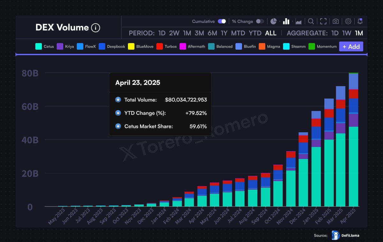Switch to pie chart view
This screenshot has width=383, height=242.
click(x=274, y=21)
